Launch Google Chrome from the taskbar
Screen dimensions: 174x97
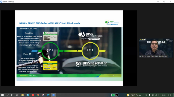click(38, 95)
